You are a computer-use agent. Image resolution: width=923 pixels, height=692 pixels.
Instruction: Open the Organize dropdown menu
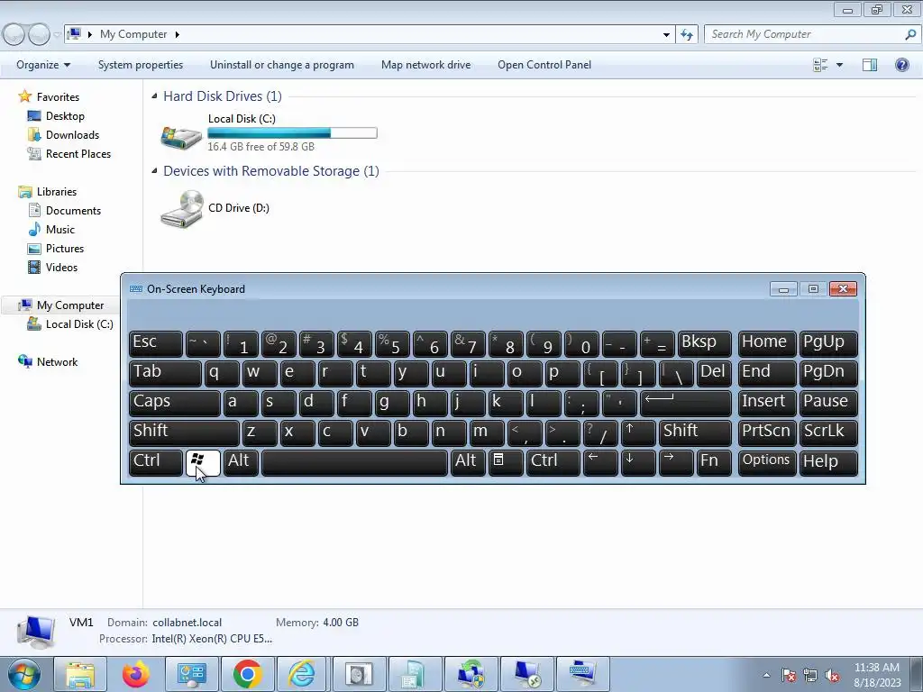(43, 65)
